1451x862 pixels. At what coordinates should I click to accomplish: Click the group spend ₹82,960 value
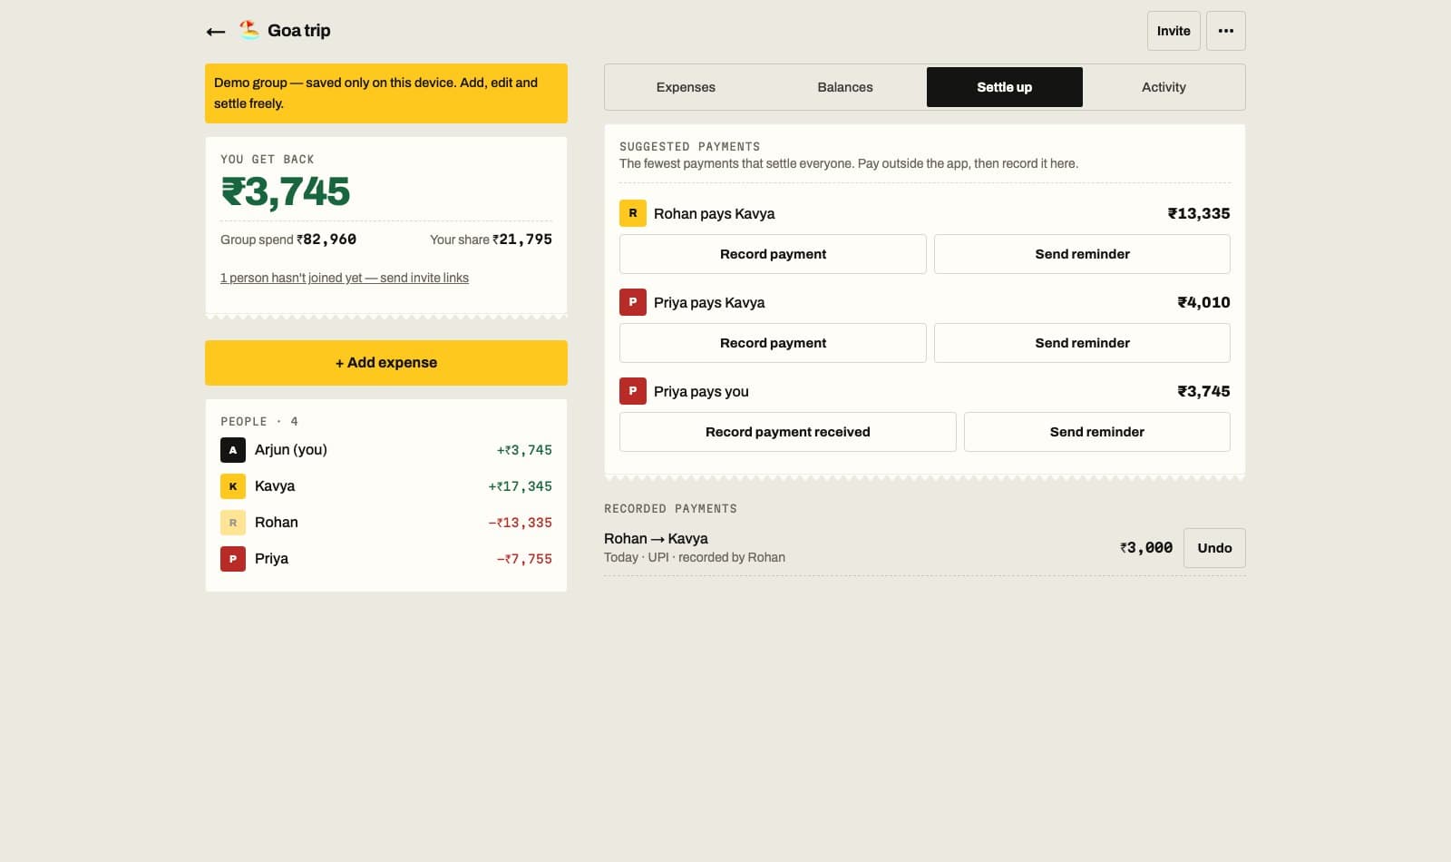(326, 240)
